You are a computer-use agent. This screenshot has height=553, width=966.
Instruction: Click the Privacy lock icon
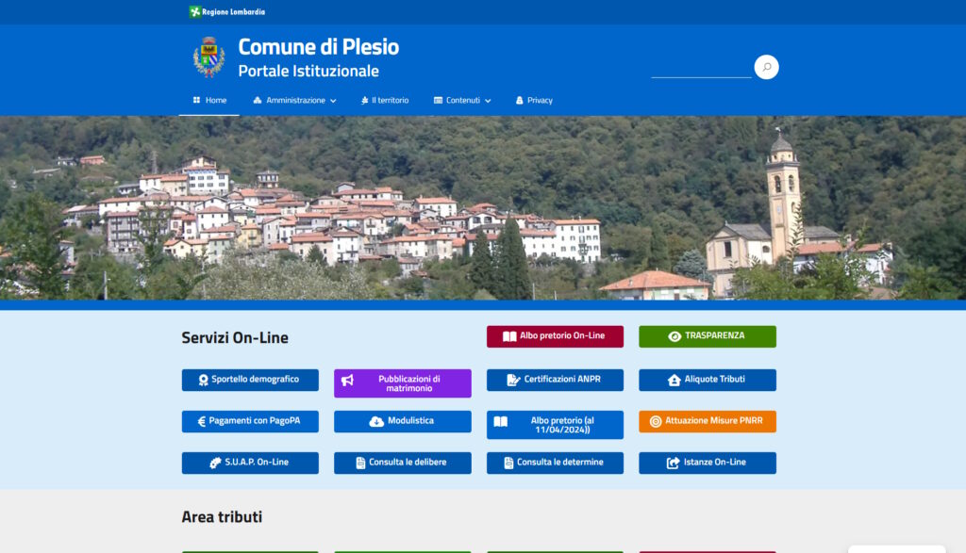520,100
